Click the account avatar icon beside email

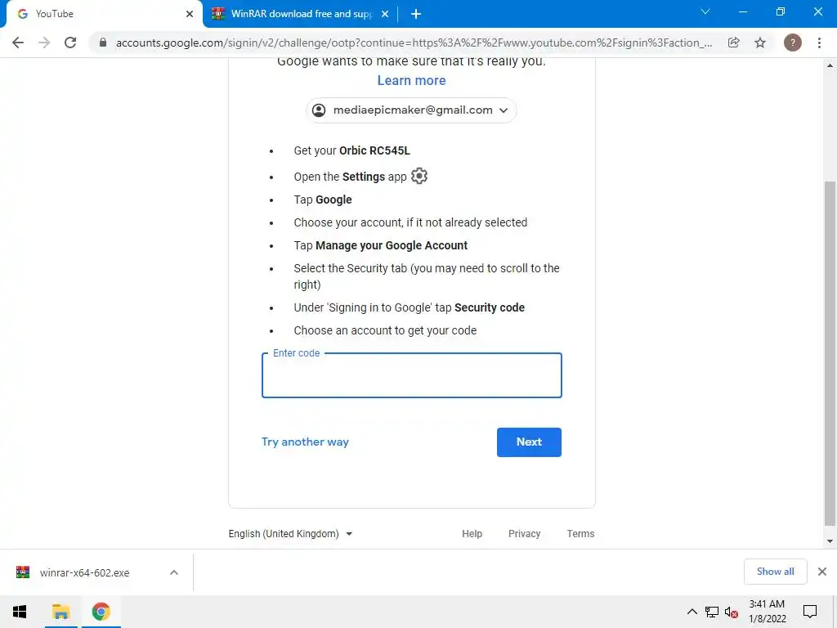[x=319, y=110]
